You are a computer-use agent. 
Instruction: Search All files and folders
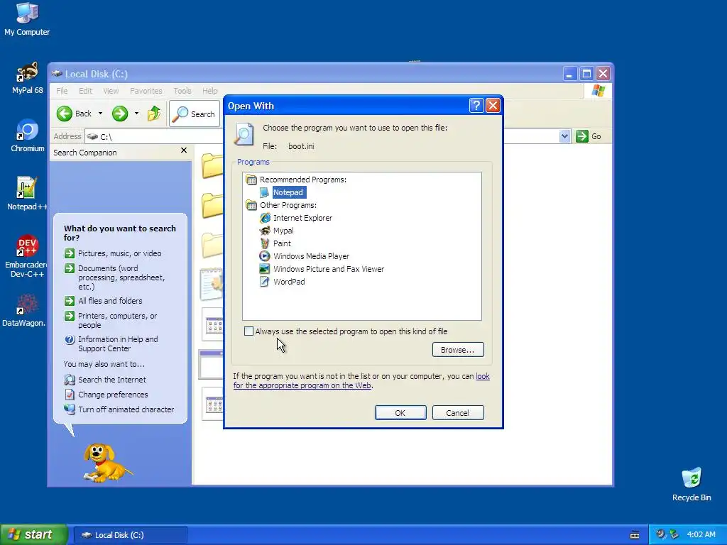tap(104, 301)
